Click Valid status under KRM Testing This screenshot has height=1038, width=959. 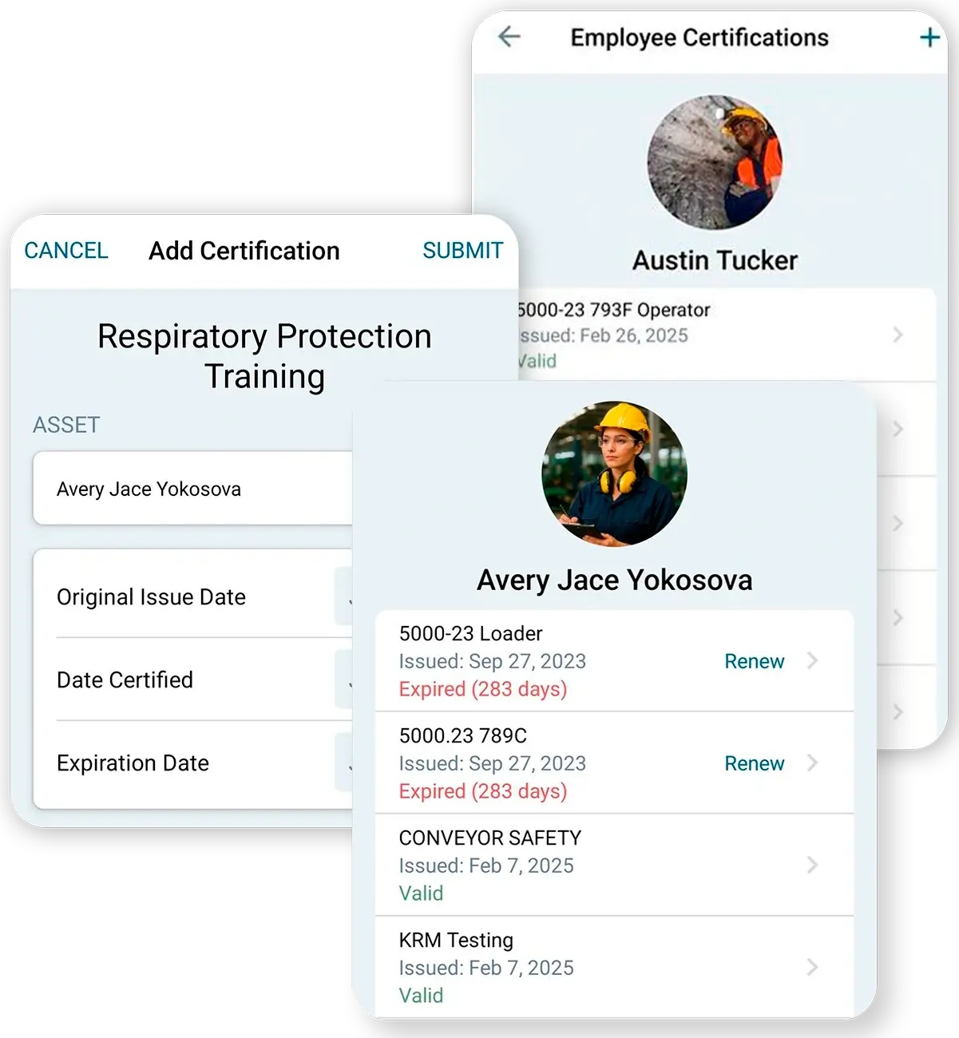(x=421, y=996)
